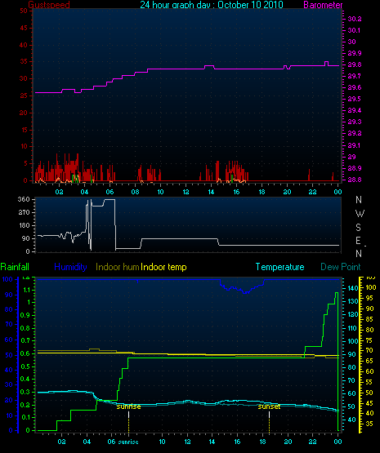Click blue 50 on Humidity axis
380x453 pixels.
tap(9, 355)
